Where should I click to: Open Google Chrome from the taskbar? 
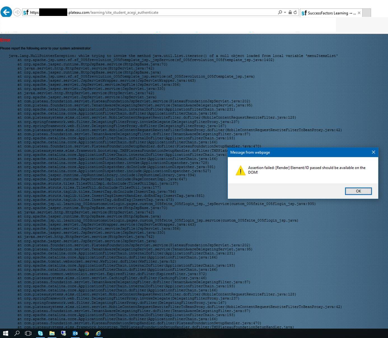point(87,333)
